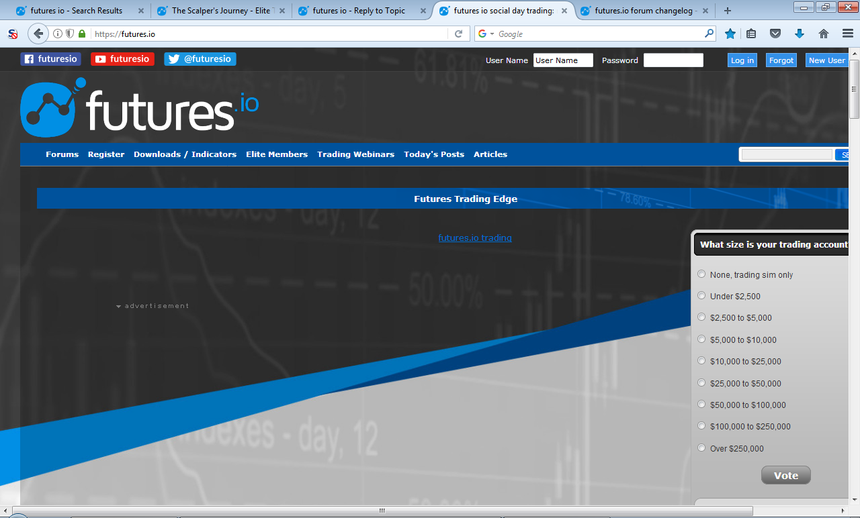Click the magnifier icon in Google search box
Screen dimensions: 860x518
[x=709, y=33]
